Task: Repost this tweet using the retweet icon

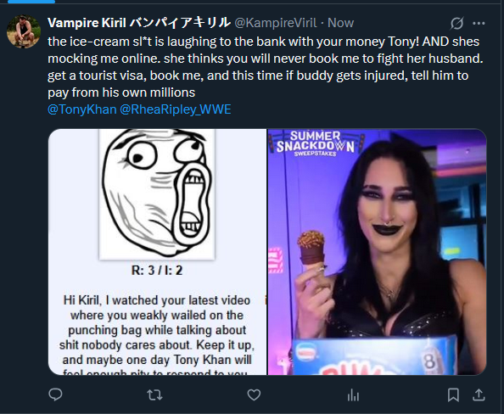Action: click(x=154, y=394)
